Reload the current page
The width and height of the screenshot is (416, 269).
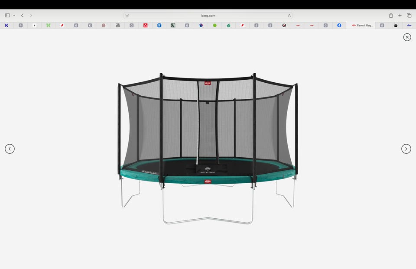pyautogui.click(x=289, y=16)
